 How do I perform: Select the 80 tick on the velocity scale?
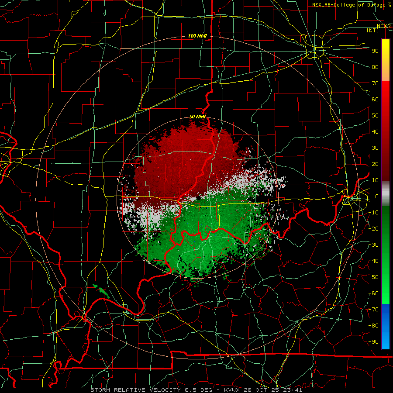pos(375,67)
